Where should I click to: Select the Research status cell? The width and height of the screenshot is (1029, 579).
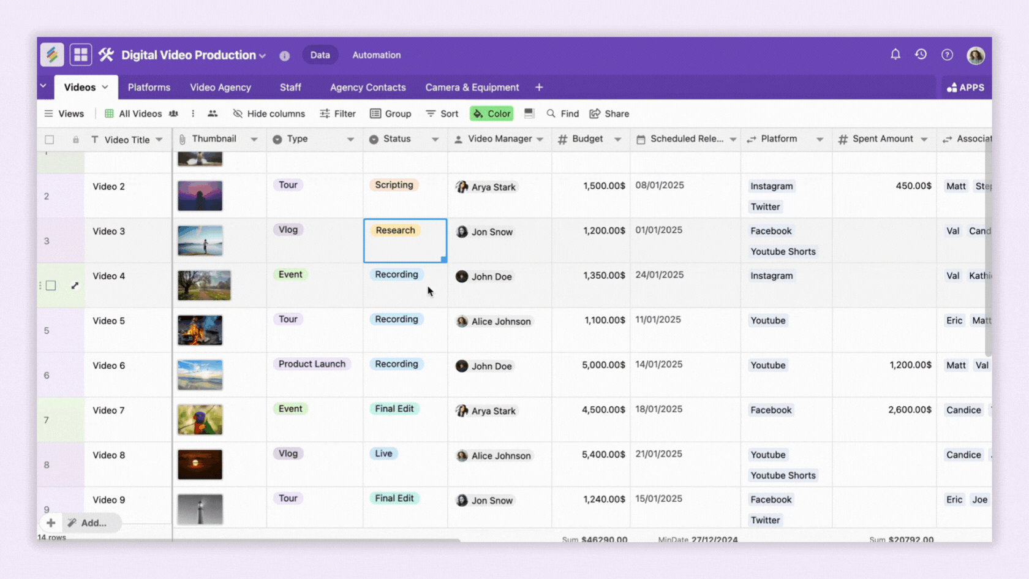coord(405,241)
